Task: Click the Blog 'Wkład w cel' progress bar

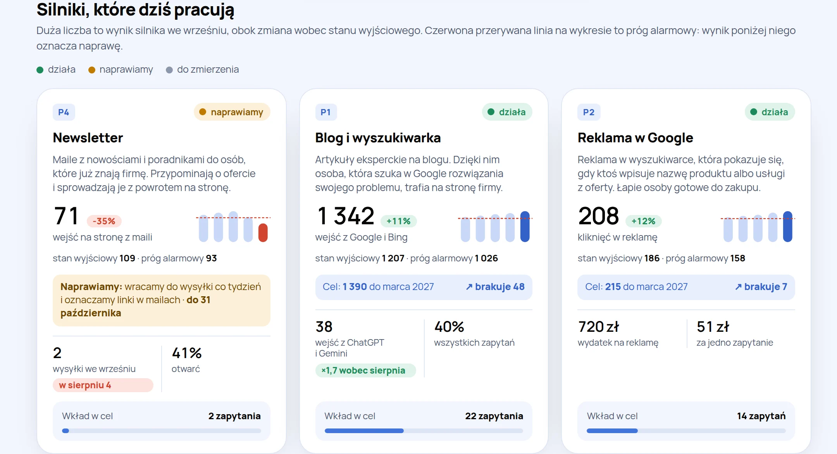Action: pos(424,431)
